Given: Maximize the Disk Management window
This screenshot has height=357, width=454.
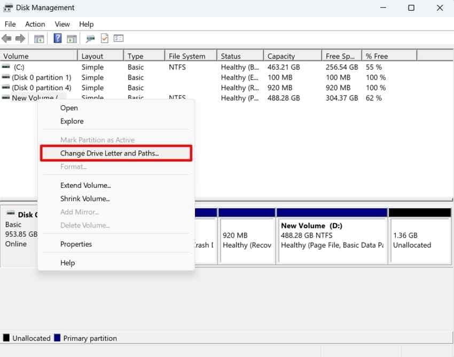Looking at the screenshot, I should point(411,7).
